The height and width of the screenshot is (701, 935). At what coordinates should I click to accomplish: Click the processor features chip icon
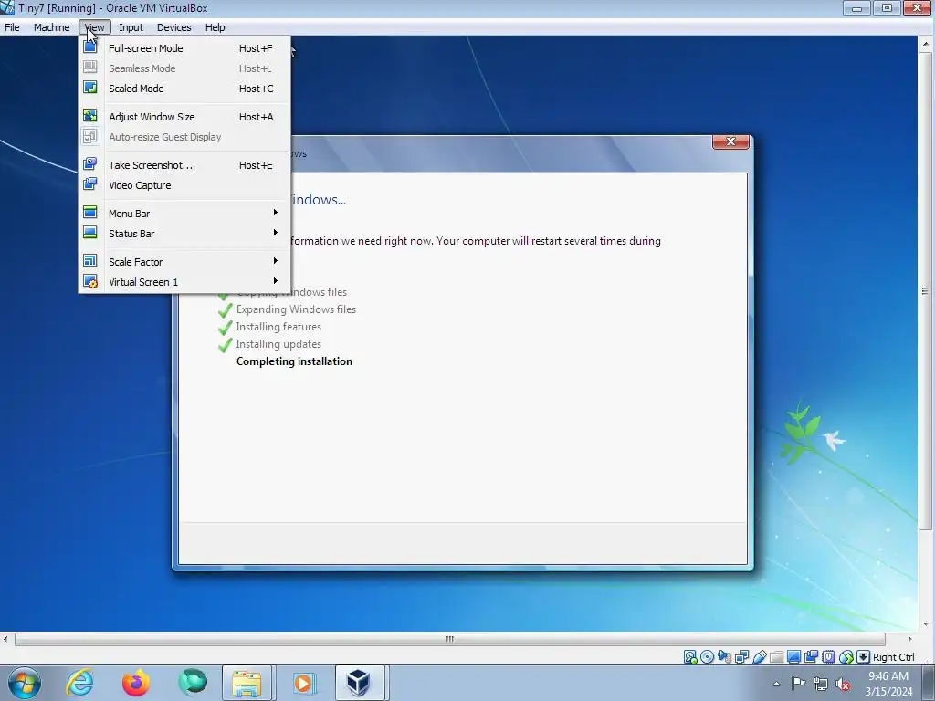(x=828, y=657)
